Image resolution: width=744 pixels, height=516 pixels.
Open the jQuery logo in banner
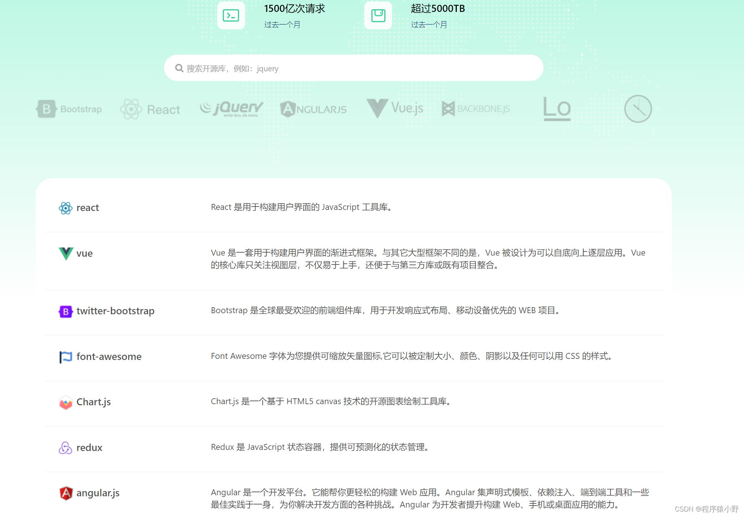coord(231,108)
